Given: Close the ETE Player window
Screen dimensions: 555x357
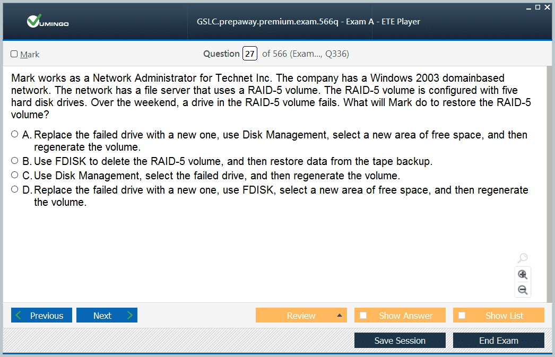Looking at the screenshot, I should tap(547, 7).
